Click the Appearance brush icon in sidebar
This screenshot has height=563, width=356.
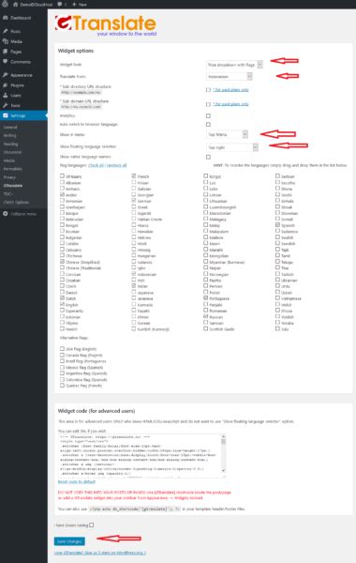(5, 75)
